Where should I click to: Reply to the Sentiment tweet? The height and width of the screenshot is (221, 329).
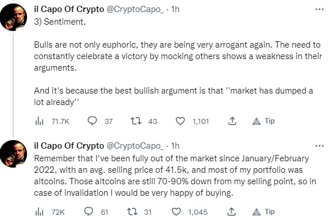coord(92,121)
